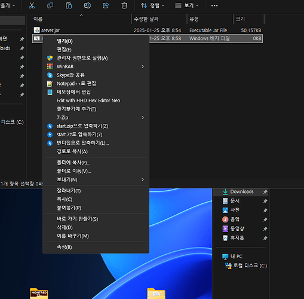This screenshot has width=304, height=299.
Task: Open the 보기 view dropdown
Action: click(187, 5)
